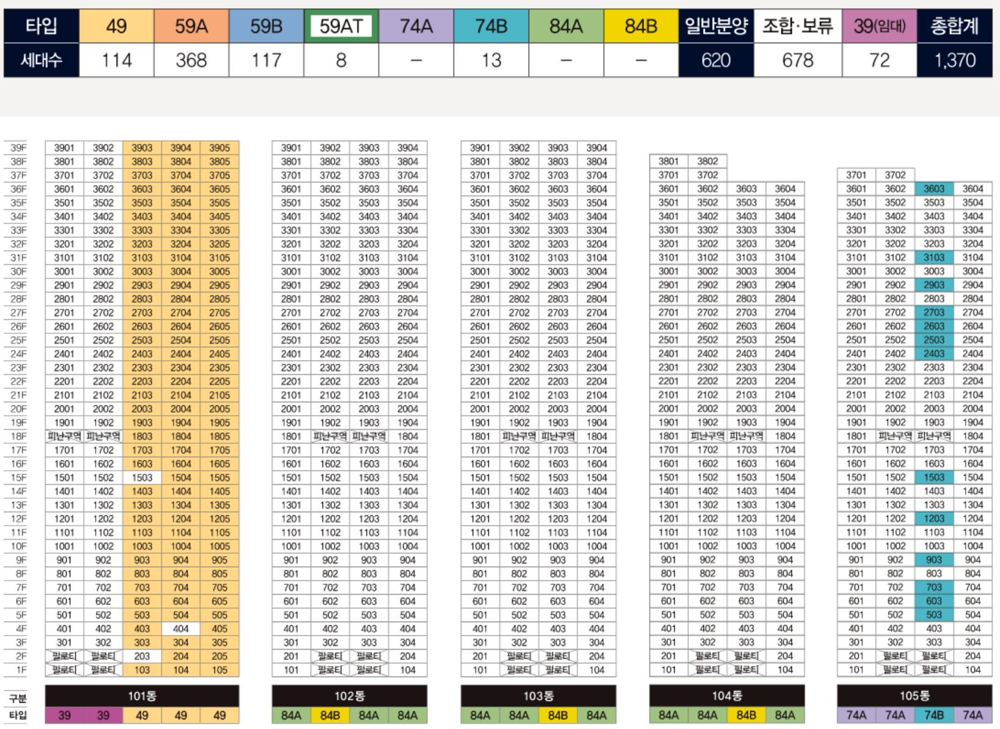The width and height of the screenshot is (1000, 729).
Task: Click the 101동 building label
Action: click(x=142, y=696)
